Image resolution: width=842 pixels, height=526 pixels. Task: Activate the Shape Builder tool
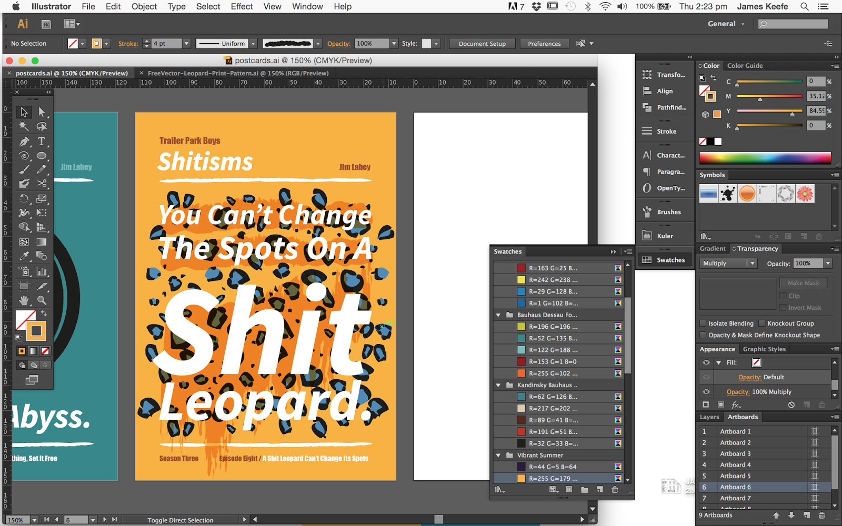click(x=24, y=227)
